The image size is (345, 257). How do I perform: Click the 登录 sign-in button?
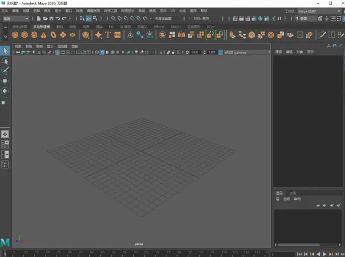click(303, 18)
